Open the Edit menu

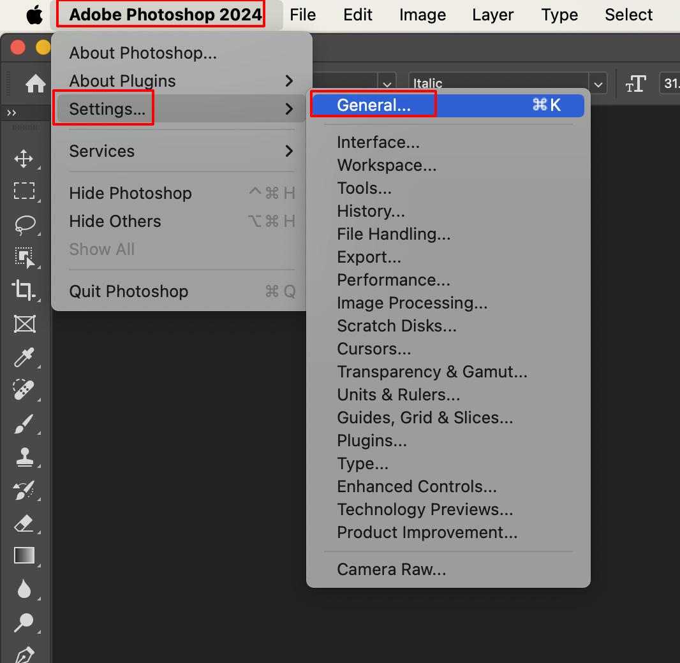coord(357,15)
